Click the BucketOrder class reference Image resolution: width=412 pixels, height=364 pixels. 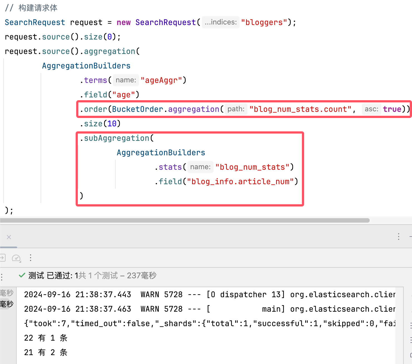138,109
